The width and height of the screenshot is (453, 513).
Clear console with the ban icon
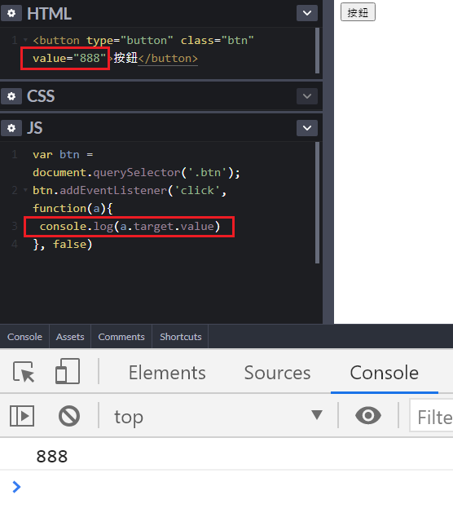click(x=69, y=416)
